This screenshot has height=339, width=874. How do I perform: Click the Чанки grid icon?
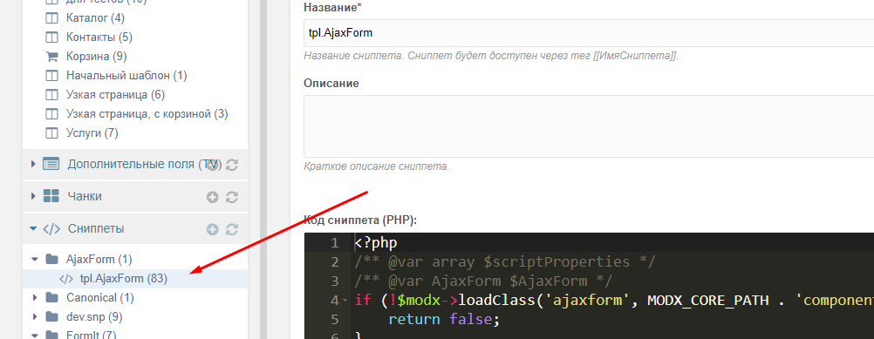51,196
